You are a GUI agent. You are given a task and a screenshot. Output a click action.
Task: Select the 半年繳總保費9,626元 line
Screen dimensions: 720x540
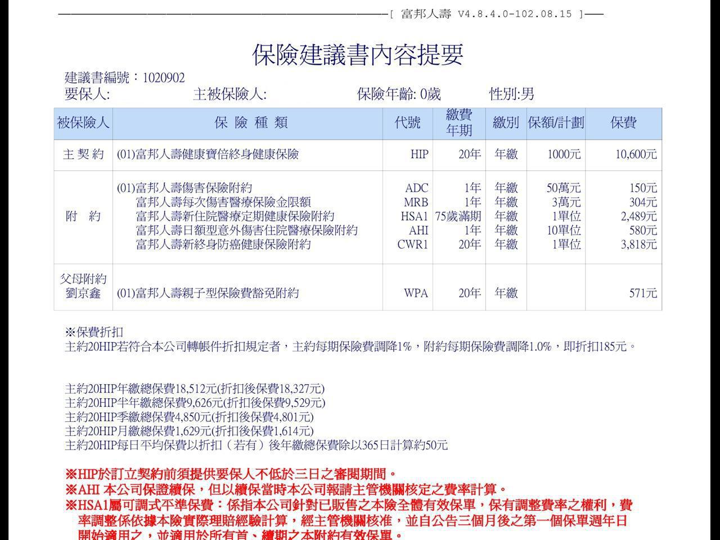click(x=195, y=403)
